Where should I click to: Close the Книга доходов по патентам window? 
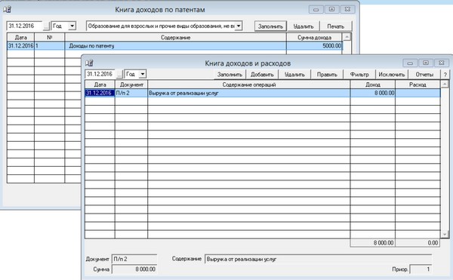[x=347, y=9]
